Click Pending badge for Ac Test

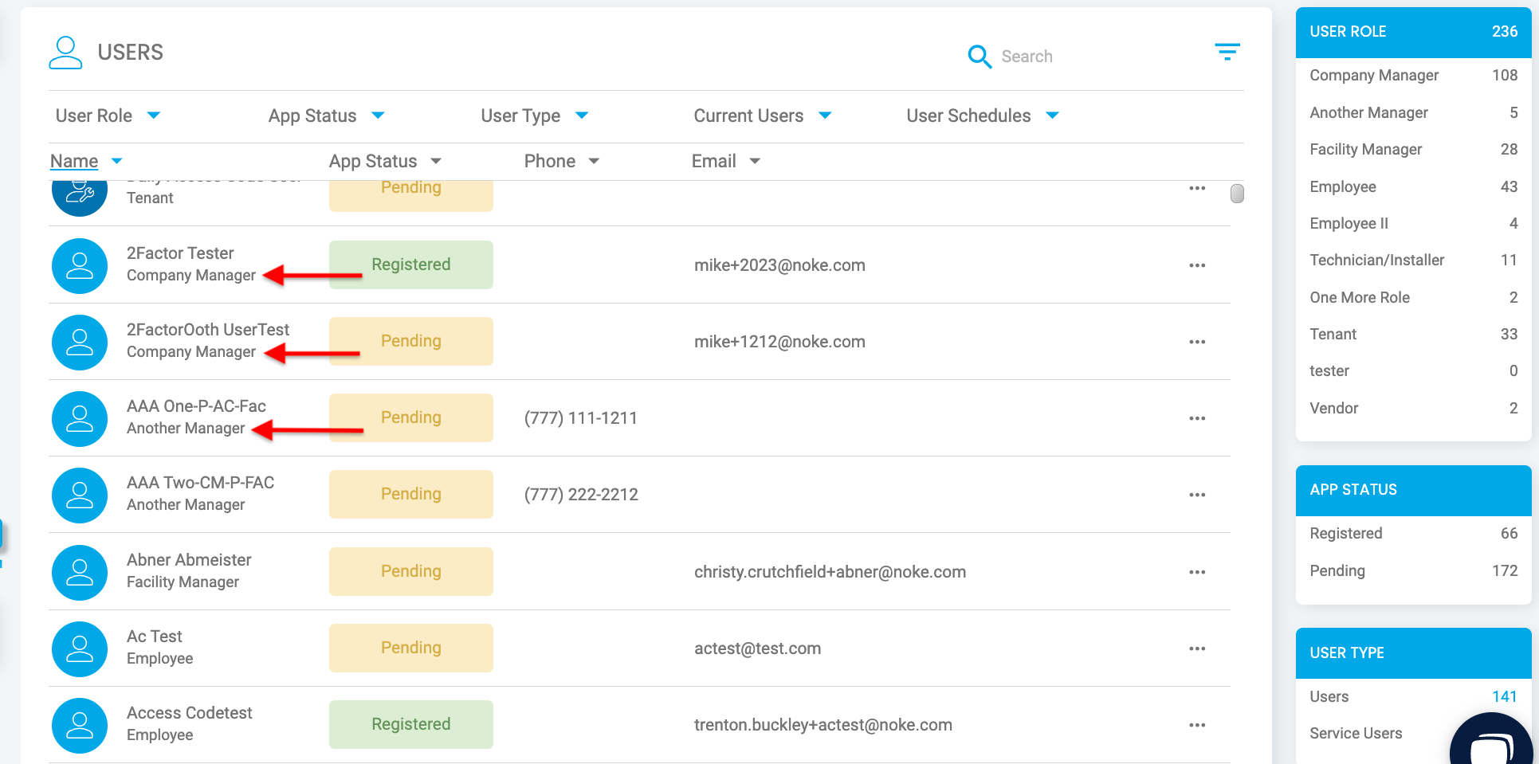click(411, 648)
